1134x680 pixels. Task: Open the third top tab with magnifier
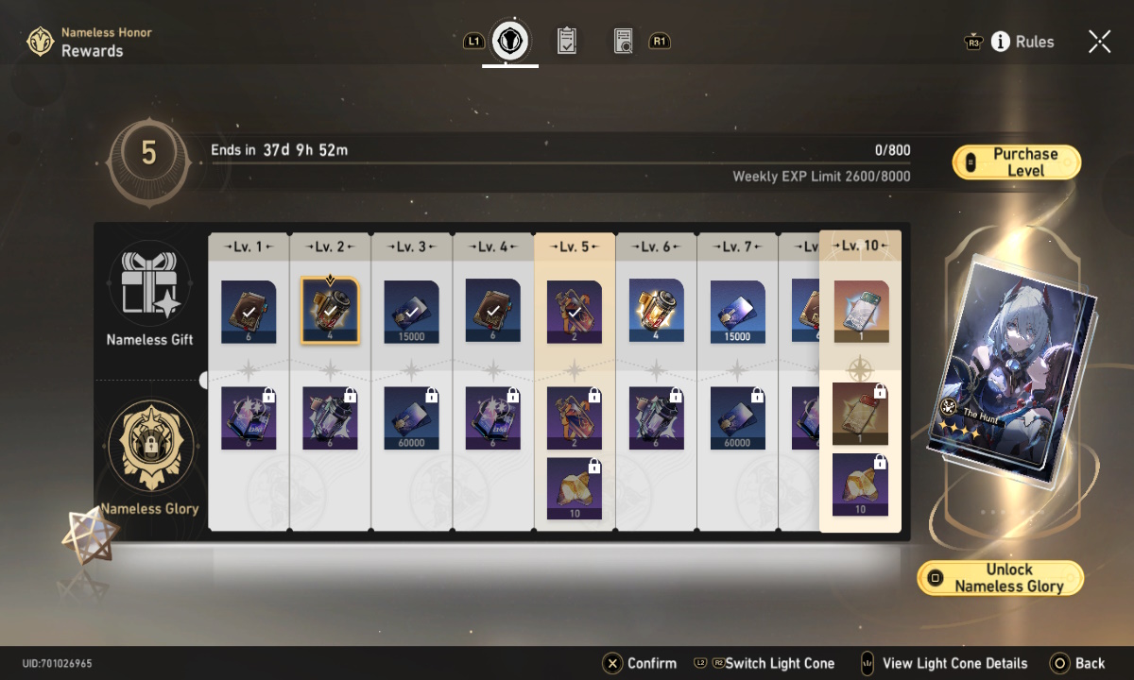(x=623, y=41)
